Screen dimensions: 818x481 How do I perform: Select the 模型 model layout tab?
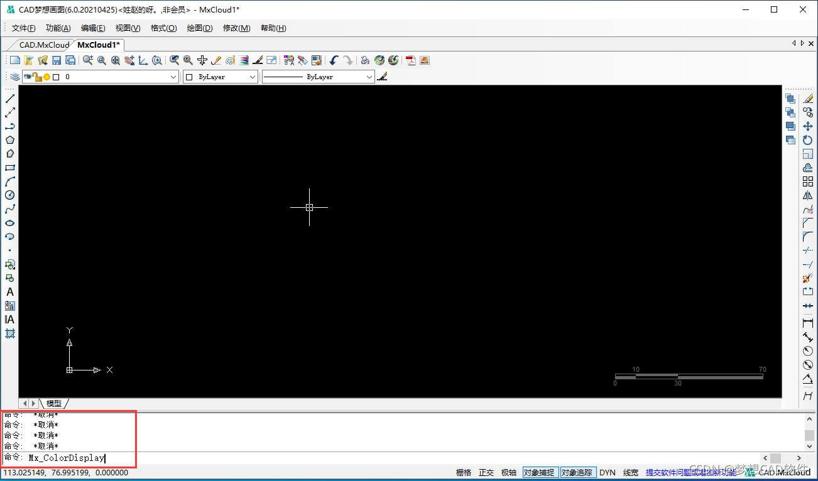point(54,403)
